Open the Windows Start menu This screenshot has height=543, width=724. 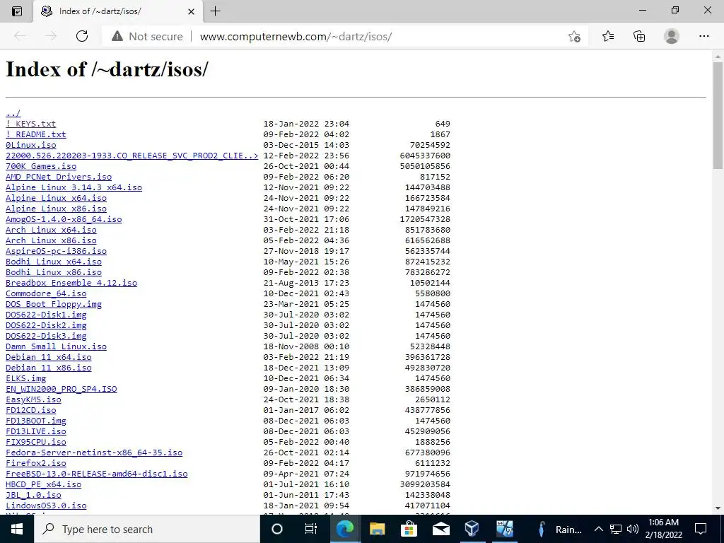coord(17,529)
